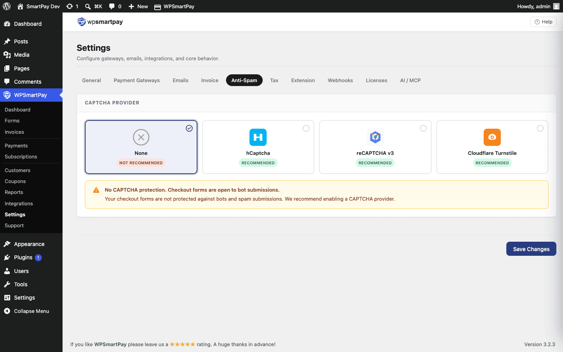Click the Collapse Menu arrow icon
The height and width of the screenshot is (352, 563).
(x=7, y=311)
